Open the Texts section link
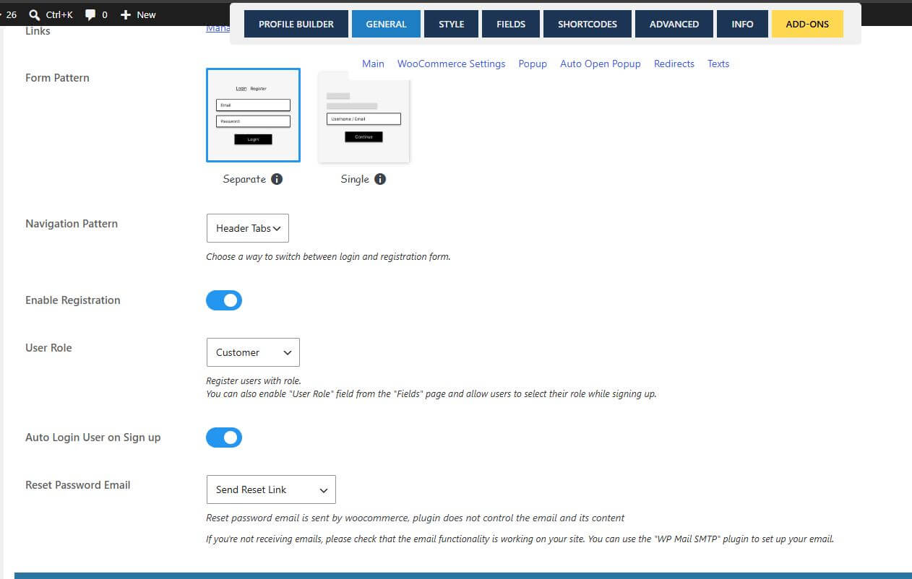The height and width of the screenshot is (579, 912). coord(718,64)
